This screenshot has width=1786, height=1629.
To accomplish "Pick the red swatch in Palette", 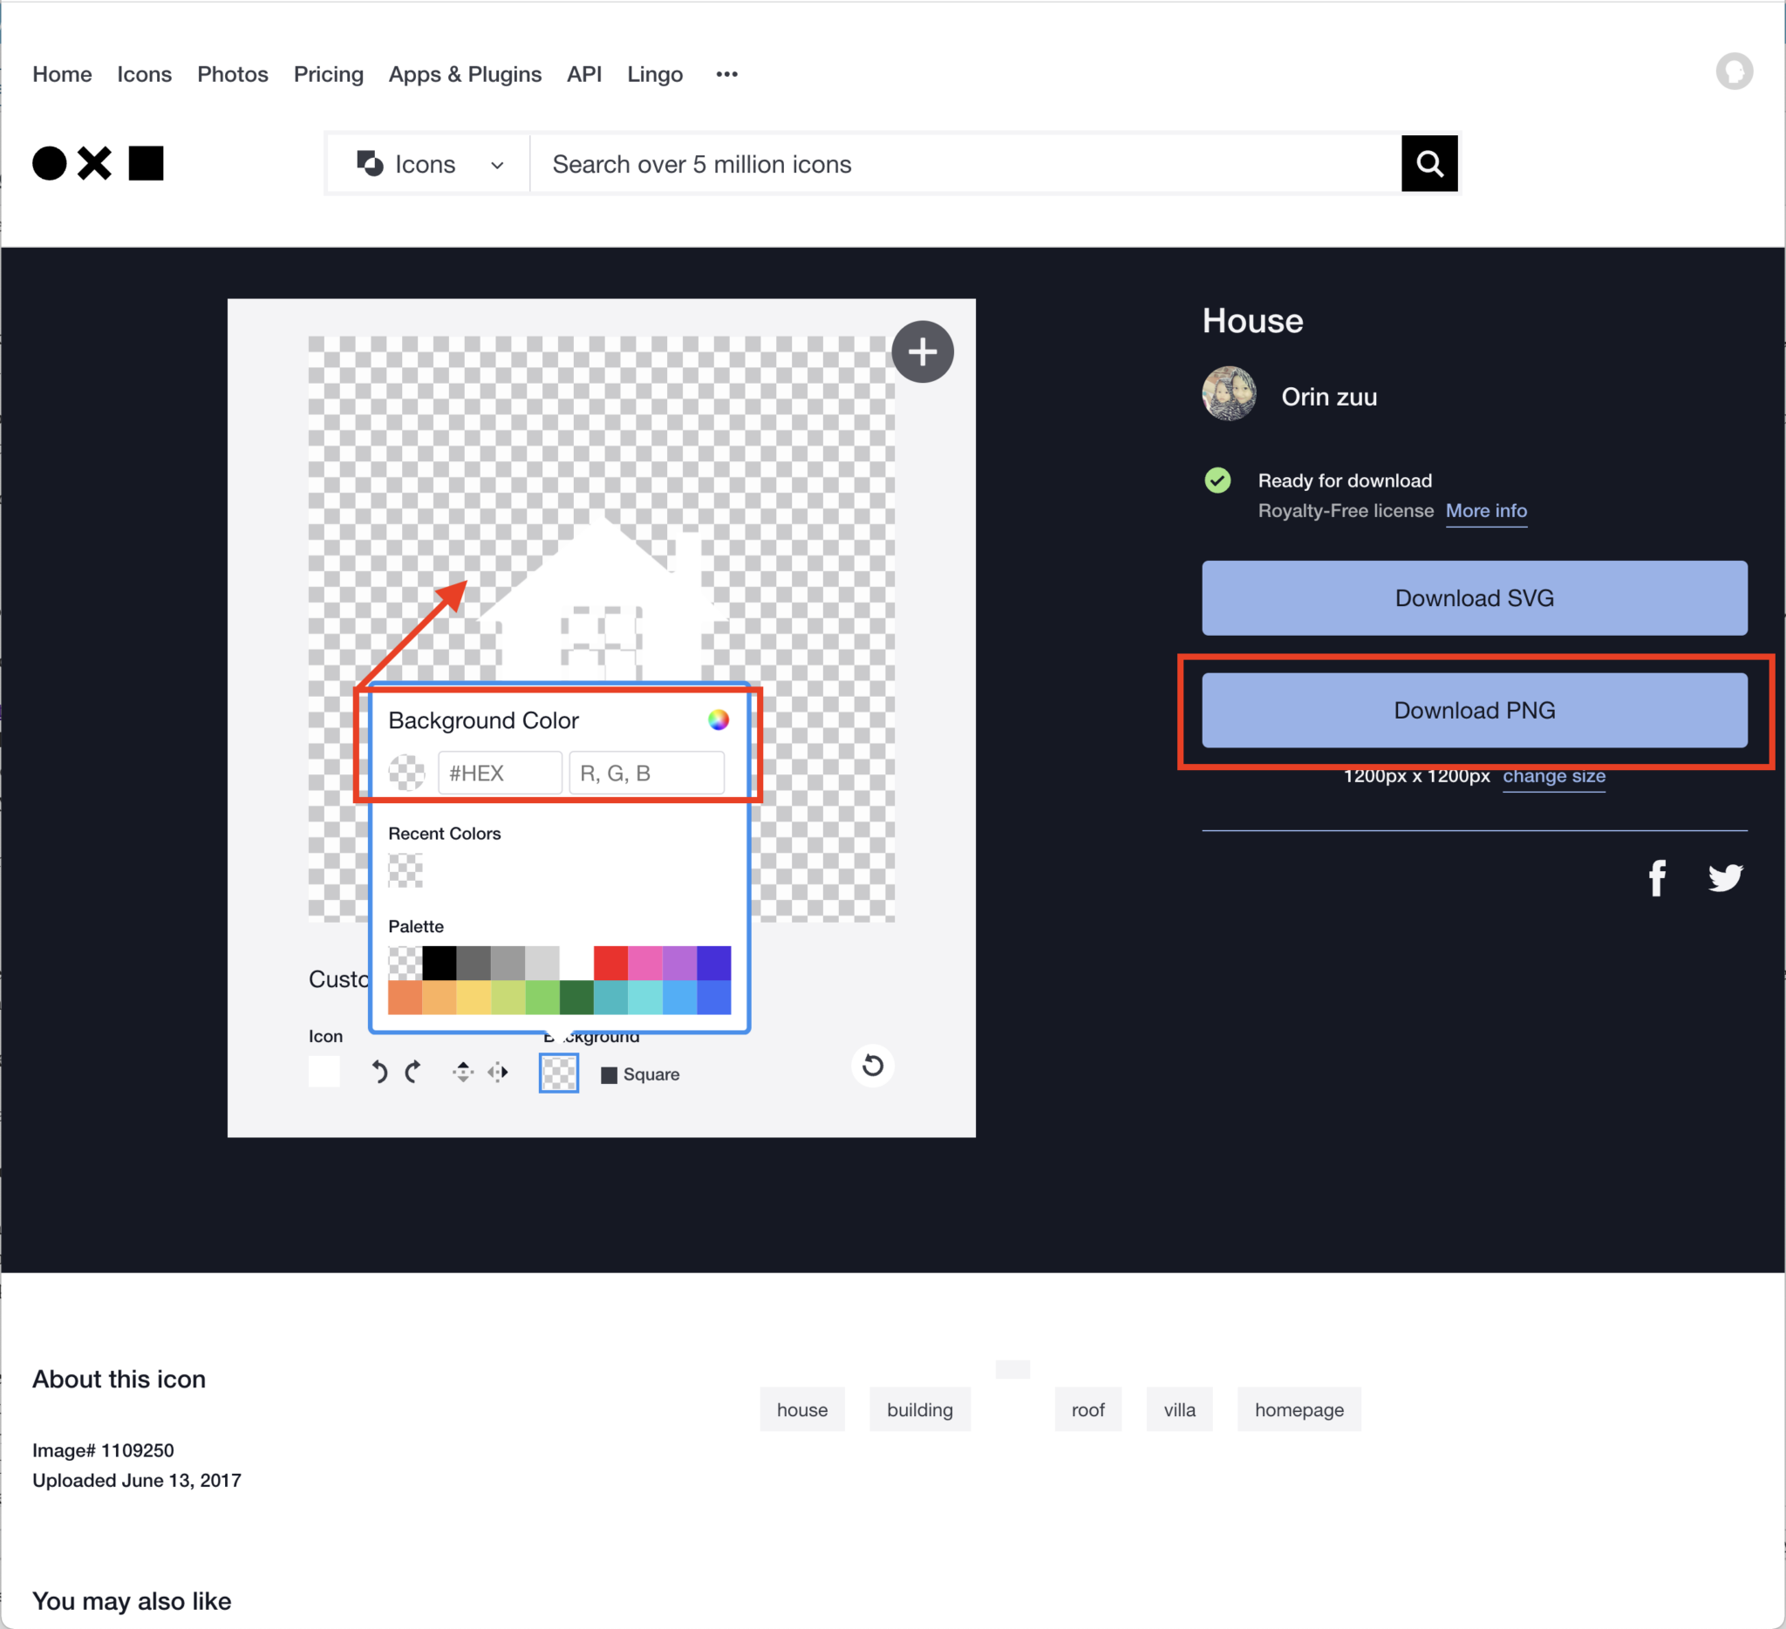I will click(610, 963).
